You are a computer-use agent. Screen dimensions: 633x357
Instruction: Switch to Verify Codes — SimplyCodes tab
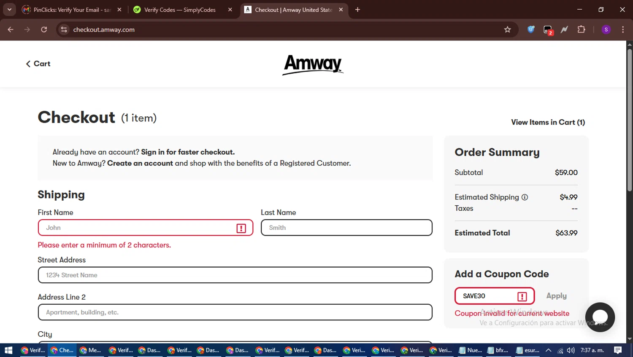click(x=182, y=10)
